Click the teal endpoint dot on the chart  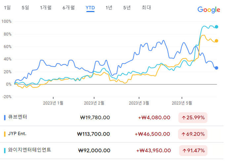tap(216, 27)
